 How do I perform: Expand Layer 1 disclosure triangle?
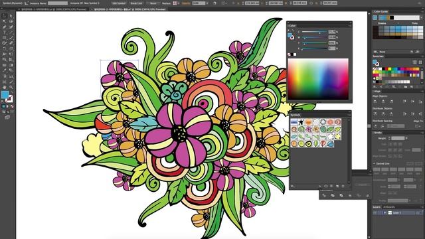coord(384,213)
